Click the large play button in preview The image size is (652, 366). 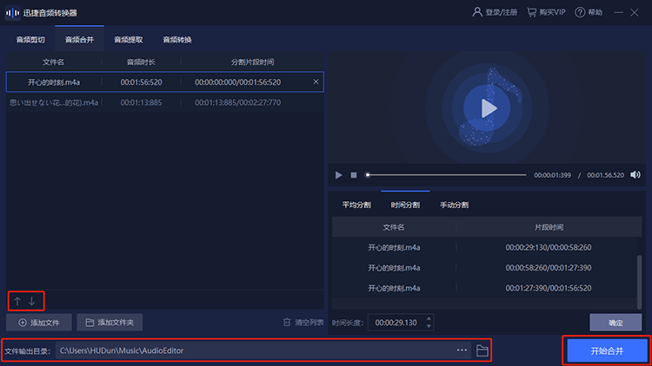pyautogui.click(x=487, y=108)
